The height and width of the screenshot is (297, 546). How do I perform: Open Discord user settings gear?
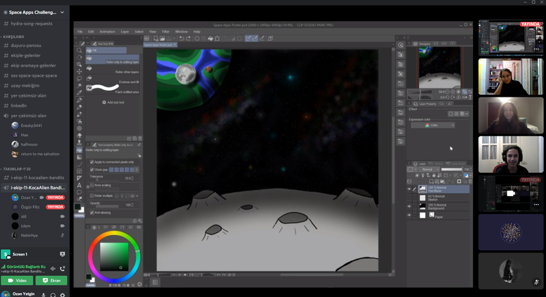62,294
